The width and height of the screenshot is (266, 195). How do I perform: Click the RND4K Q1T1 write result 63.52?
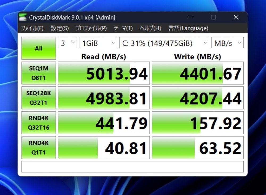coord(198,148)
